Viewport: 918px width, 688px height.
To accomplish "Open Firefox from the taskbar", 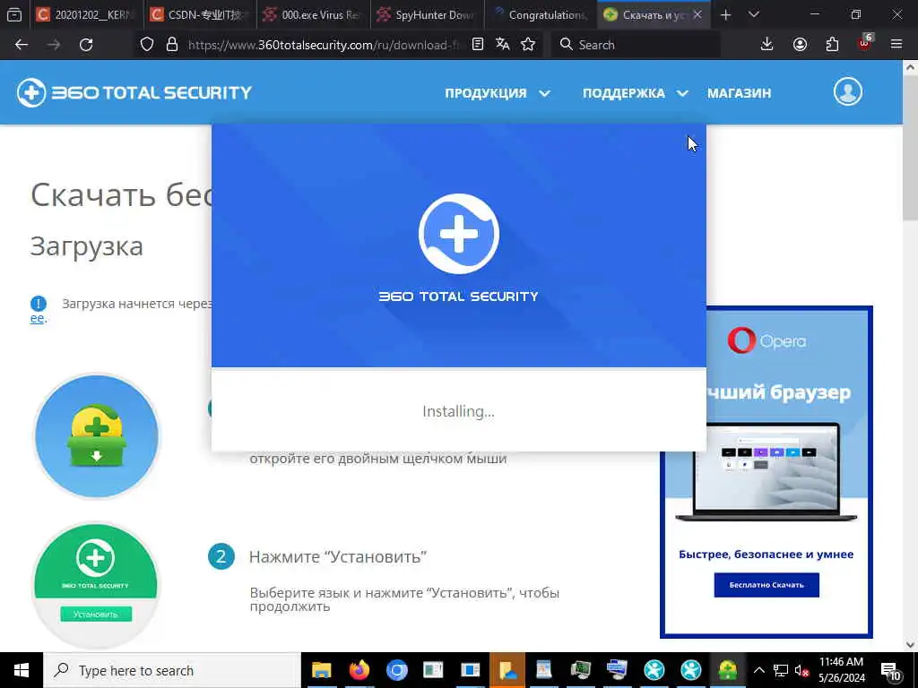I will coord(359,670).
